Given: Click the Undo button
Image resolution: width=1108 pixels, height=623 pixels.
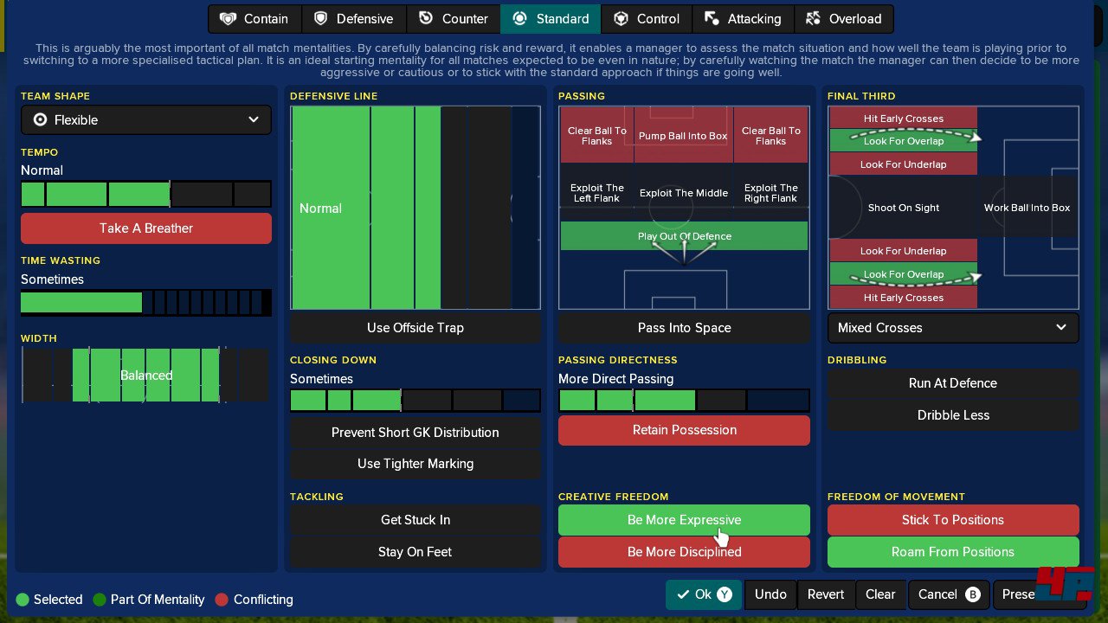Looking at the screenshot, I should 770,594.
